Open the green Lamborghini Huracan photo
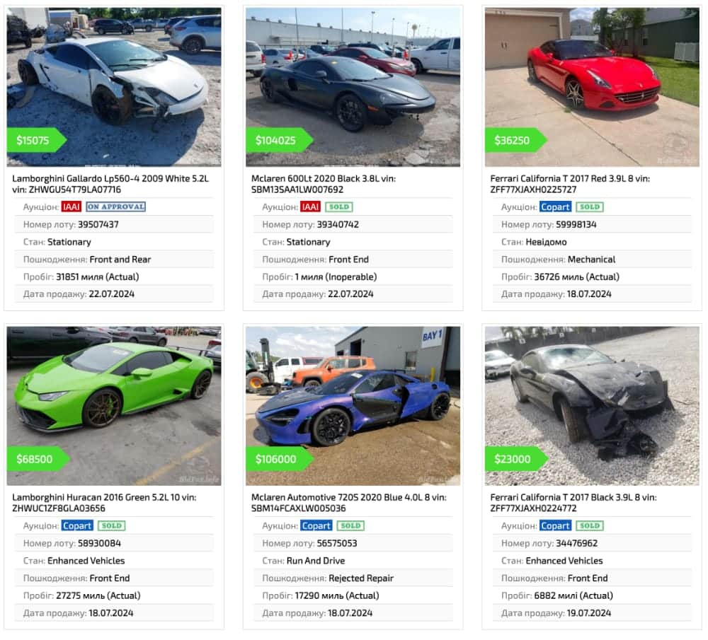This screenshot has width=708, height=640. (114, 406)
